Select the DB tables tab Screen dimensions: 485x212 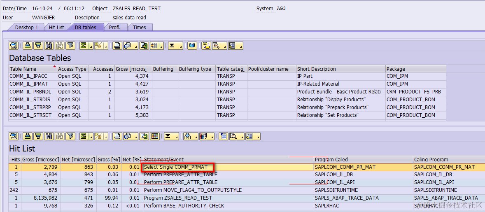click(85, 27)
